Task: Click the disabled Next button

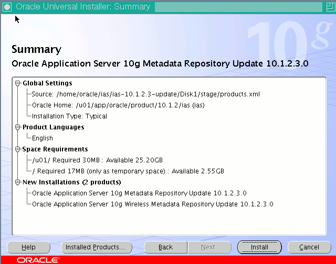Action: pos(209,247)
